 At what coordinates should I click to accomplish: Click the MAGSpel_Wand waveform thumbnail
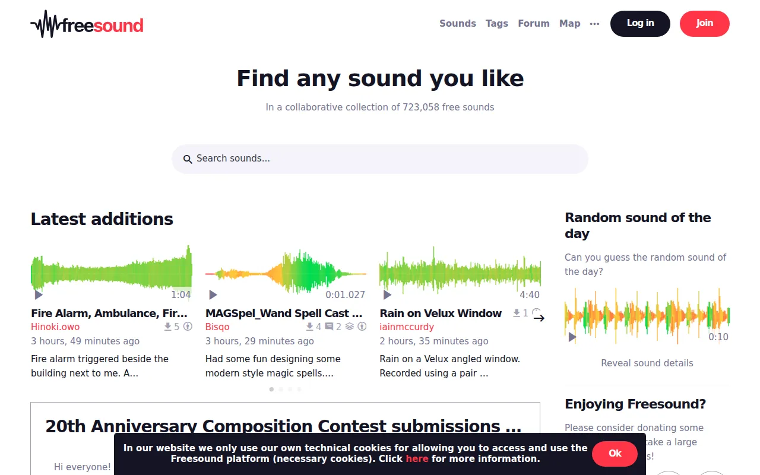click(x=286, y=273)
